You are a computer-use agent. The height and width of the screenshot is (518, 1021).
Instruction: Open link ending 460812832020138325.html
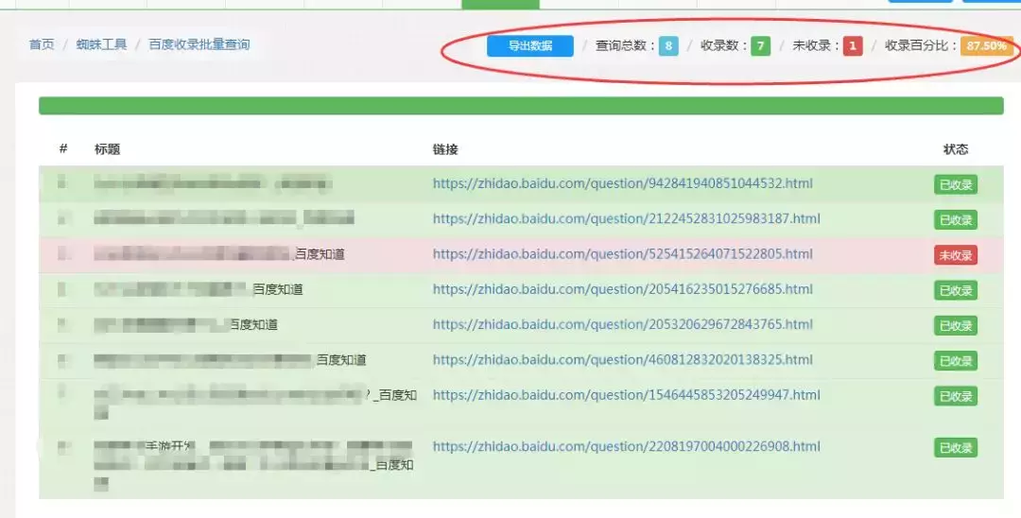pyautogui.click(x=622, y=359)
